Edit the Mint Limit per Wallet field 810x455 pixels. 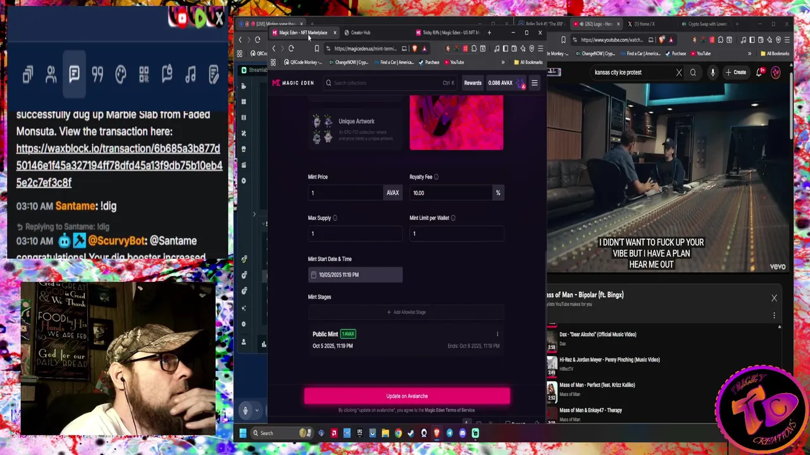[x=456, y=234]
